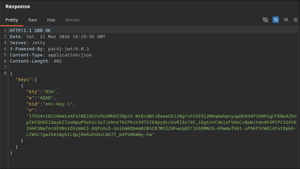The height and width of the screenshot is (169, 300).
Task: Switch to the Pretty tab
Action: coord(12,20)
